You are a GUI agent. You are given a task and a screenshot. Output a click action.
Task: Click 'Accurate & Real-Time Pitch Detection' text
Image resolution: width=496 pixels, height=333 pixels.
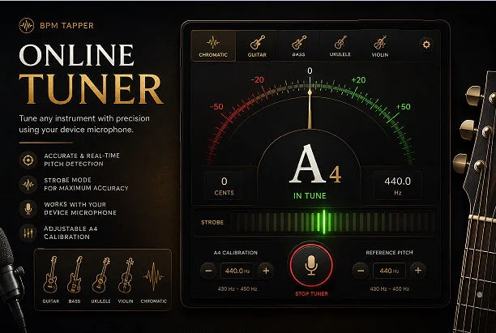[x=82, y=160]
